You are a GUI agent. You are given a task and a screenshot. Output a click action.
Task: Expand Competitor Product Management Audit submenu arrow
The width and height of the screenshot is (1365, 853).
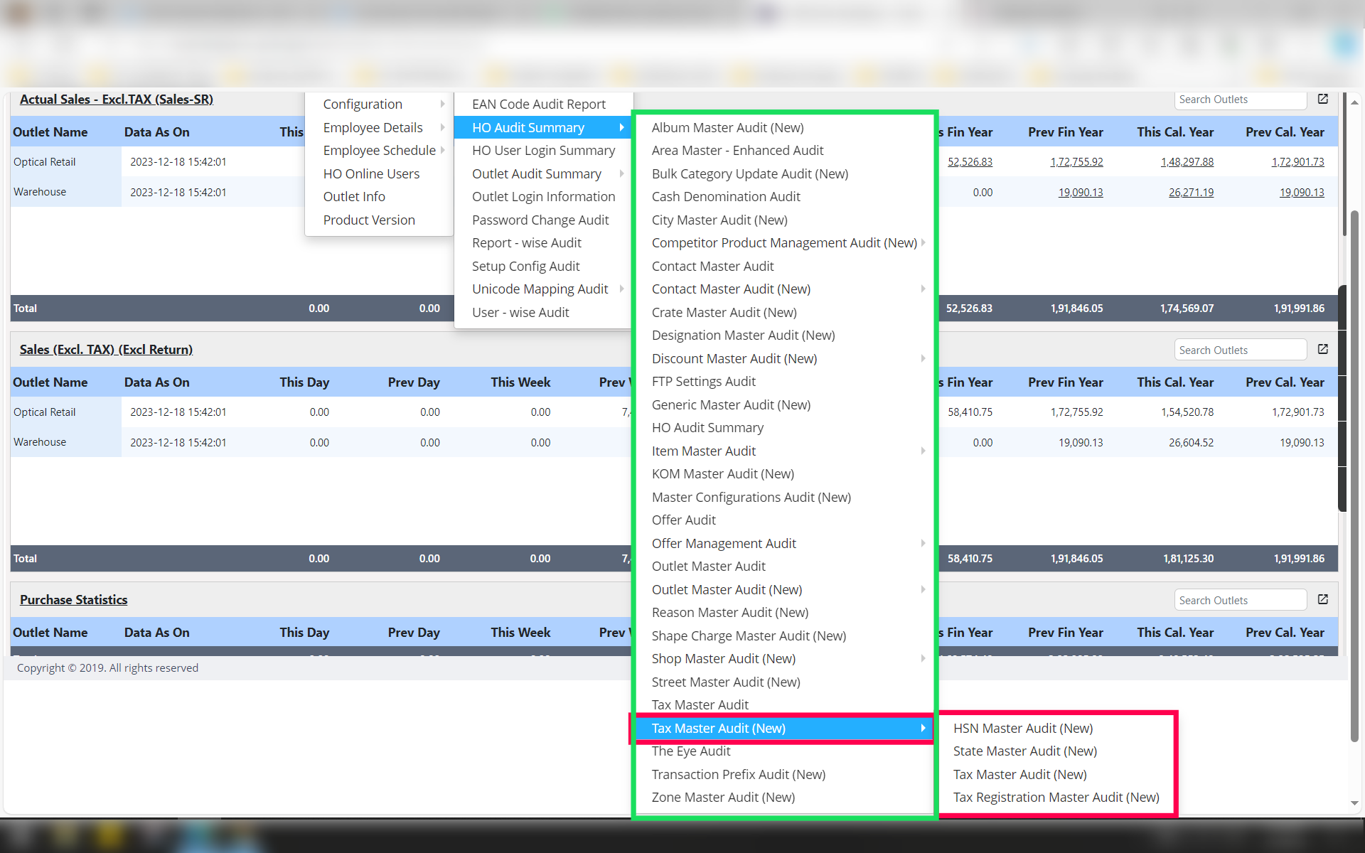coord(923,243)
